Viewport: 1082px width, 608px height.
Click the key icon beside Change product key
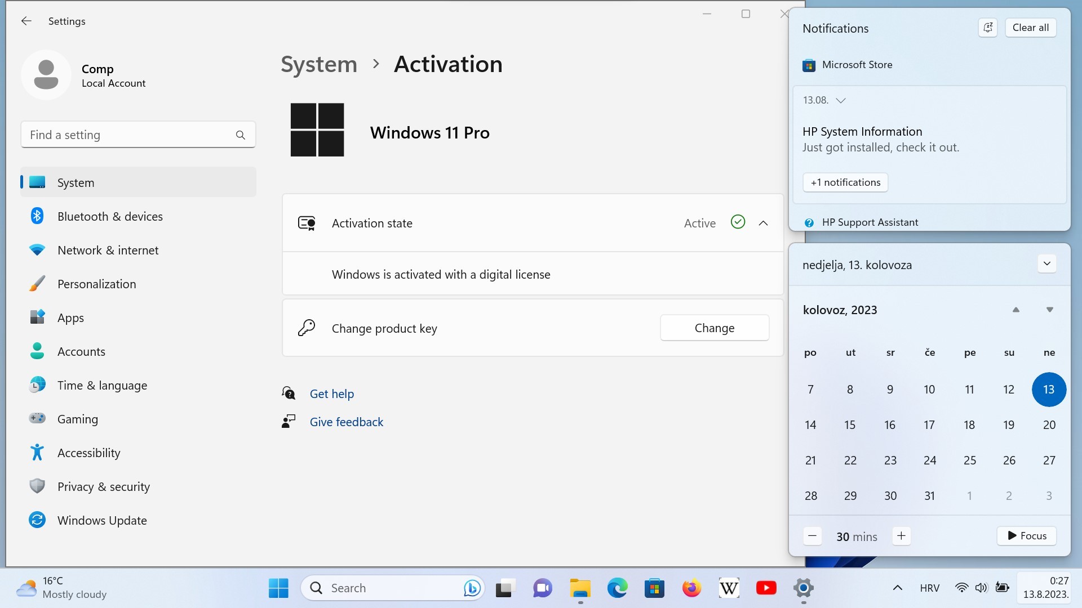307,328
